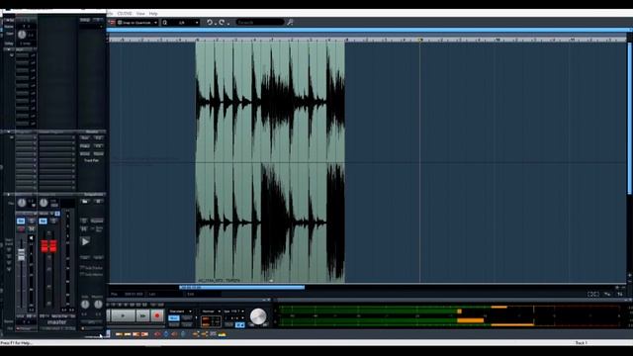Click the third orange icon in the bottom toolbar
The image size is (633, 356).
tap(136, 334)
